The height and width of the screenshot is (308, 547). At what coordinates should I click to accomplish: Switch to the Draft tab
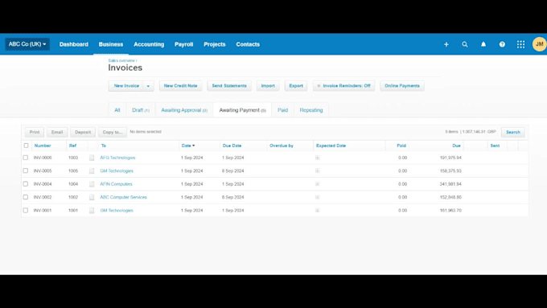[x=141, y=110]
